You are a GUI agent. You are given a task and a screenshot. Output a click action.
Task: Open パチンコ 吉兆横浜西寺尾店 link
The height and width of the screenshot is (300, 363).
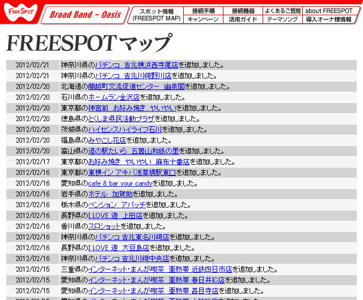(137, 65)
